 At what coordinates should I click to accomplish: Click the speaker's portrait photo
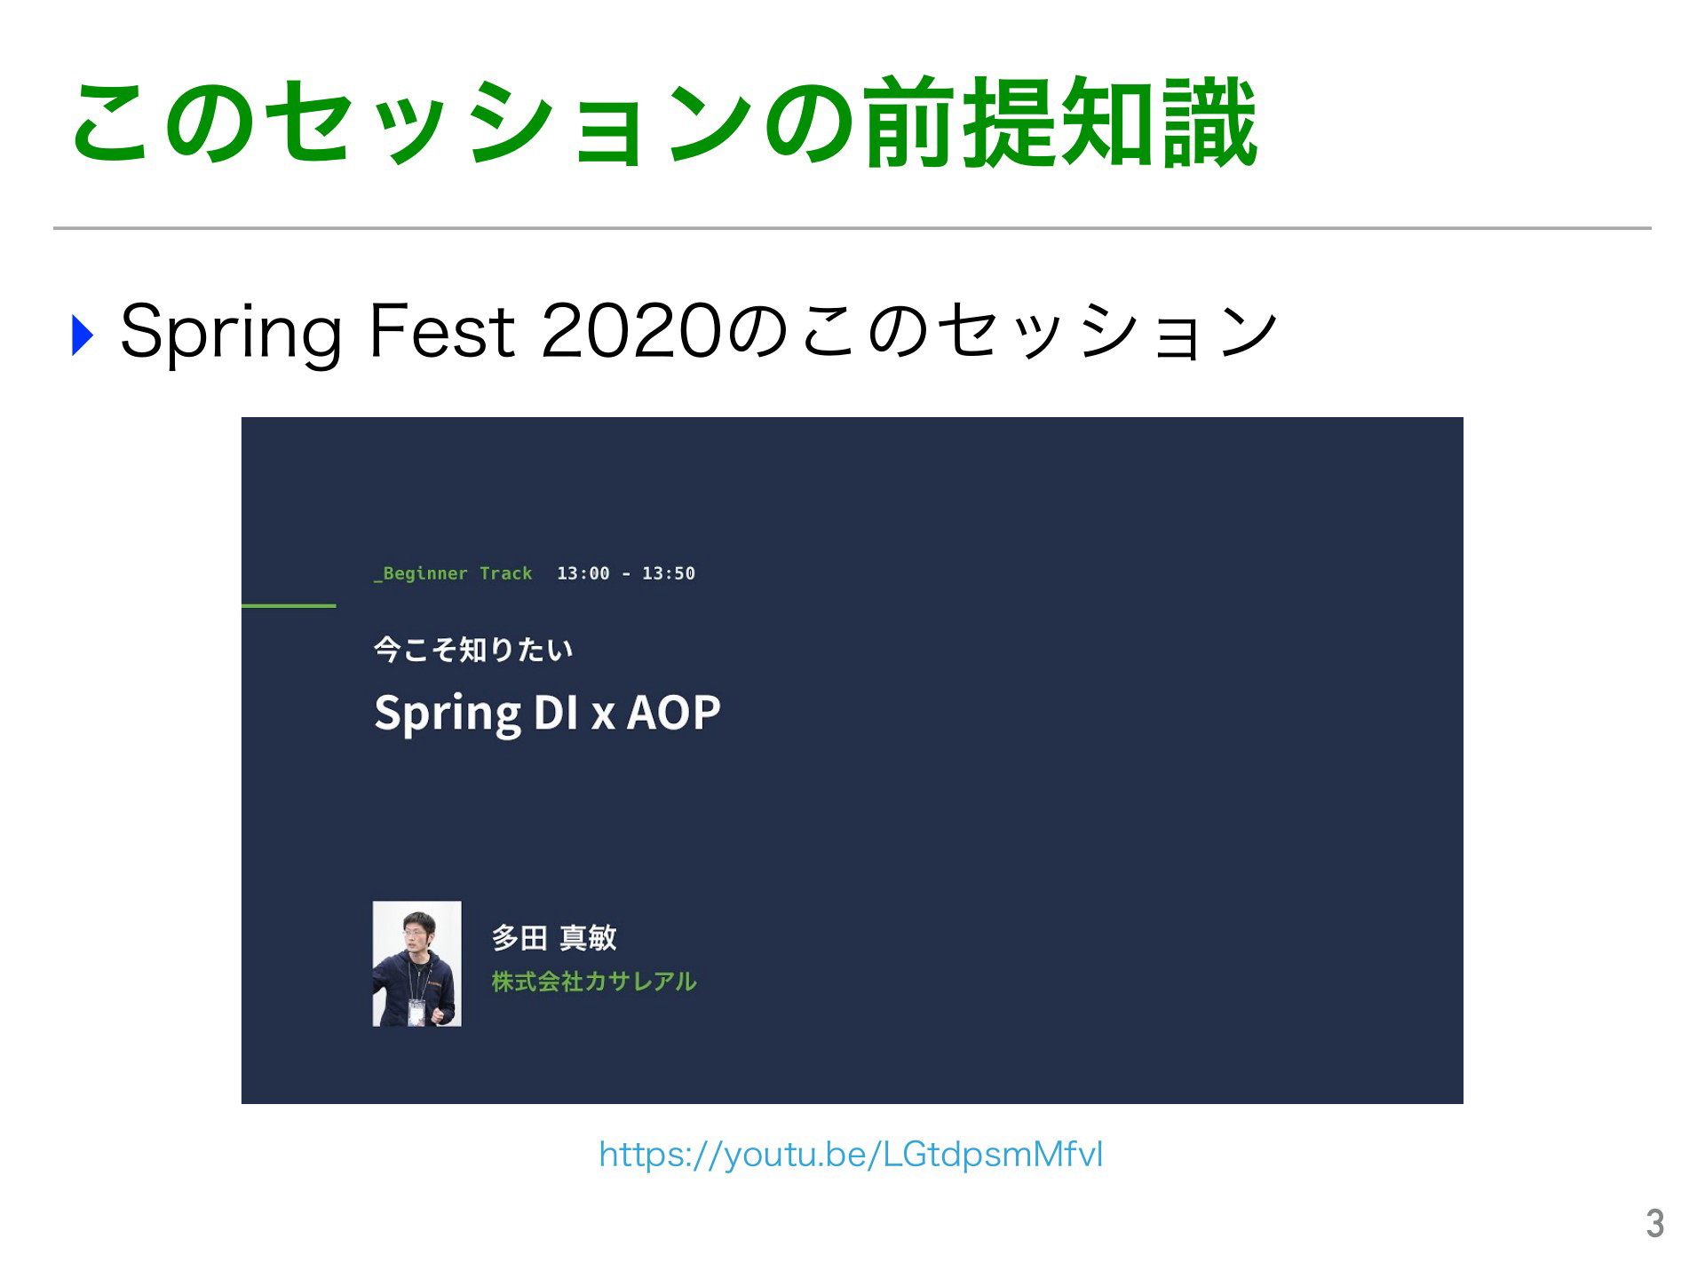(416, 963)
